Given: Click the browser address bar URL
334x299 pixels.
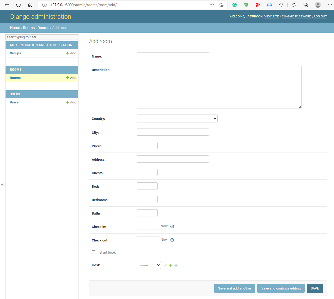Looking at the screenshot, I should (x=84, y=5).
